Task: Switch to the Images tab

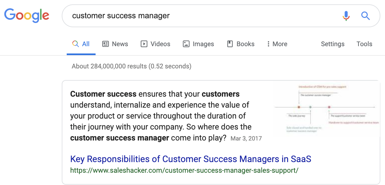Action: (203, 44)
